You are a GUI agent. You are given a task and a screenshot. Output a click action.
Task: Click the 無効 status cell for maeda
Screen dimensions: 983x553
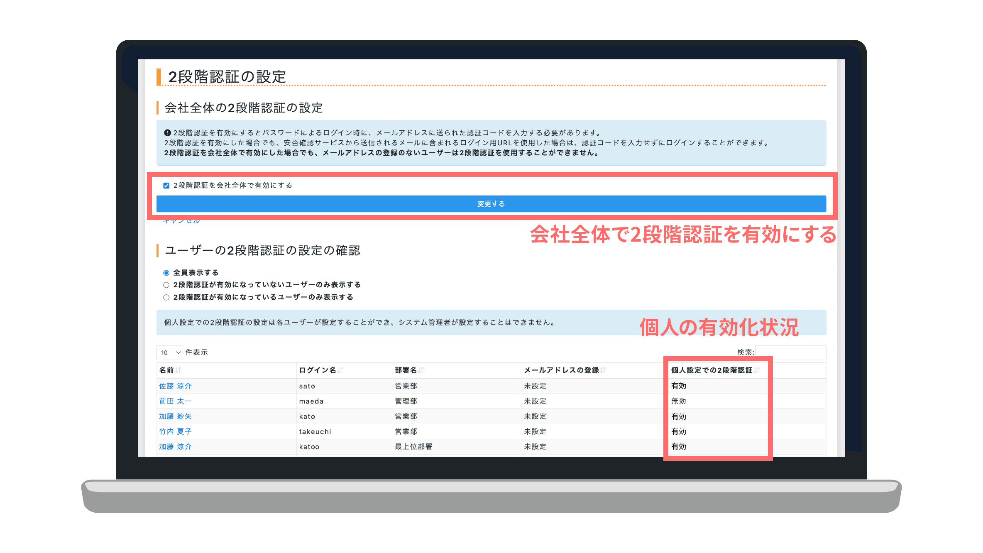coord(679,401)
